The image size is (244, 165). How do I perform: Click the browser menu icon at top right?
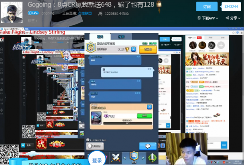pos(242,32)
